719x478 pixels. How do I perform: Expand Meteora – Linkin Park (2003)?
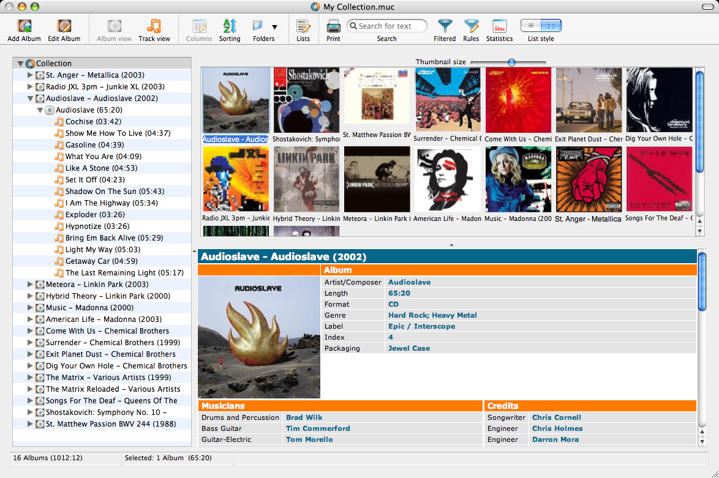click(x=30, y=284)
